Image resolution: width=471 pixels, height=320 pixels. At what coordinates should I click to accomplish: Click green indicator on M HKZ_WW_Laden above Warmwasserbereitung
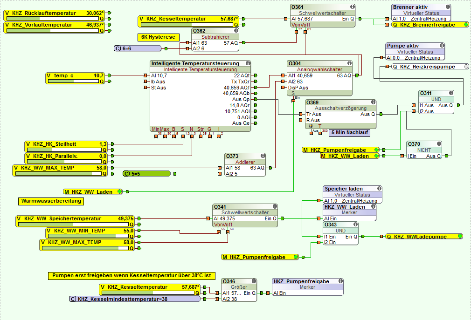point(119,191)
